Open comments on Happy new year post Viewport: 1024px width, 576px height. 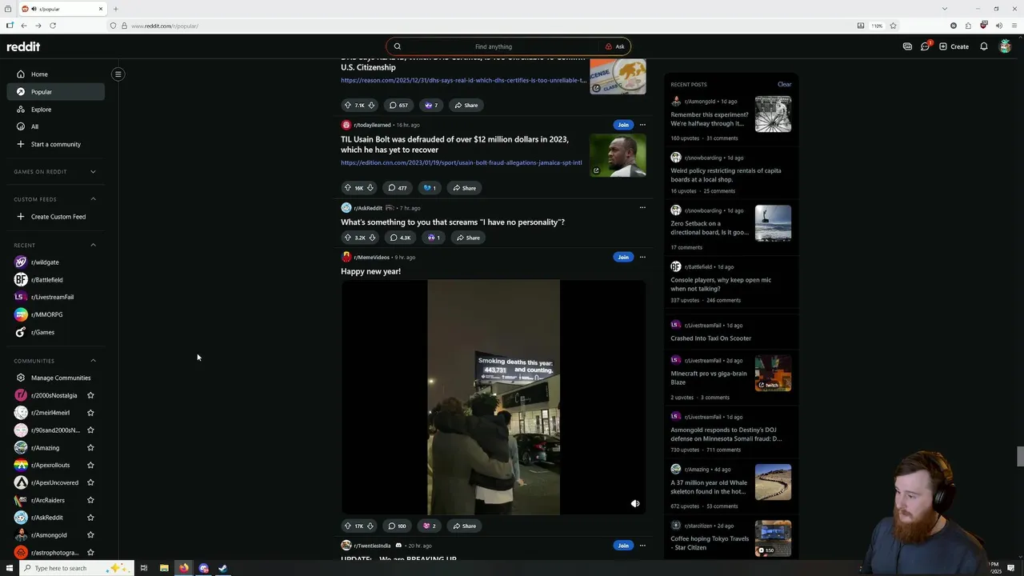pos(397,526)
